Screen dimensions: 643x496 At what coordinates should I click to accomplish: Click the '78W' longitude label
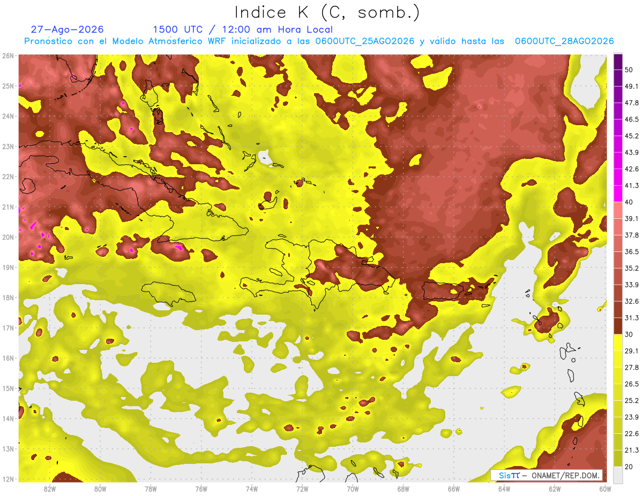pyautogui.click(x=151, y=489)
